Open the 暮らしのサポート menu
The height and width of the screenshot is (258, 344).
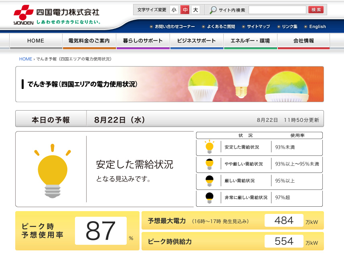[143, 41]
